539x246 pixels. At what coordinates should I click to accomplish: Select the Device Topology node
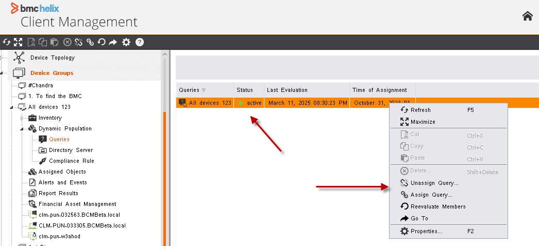[52, 58]
